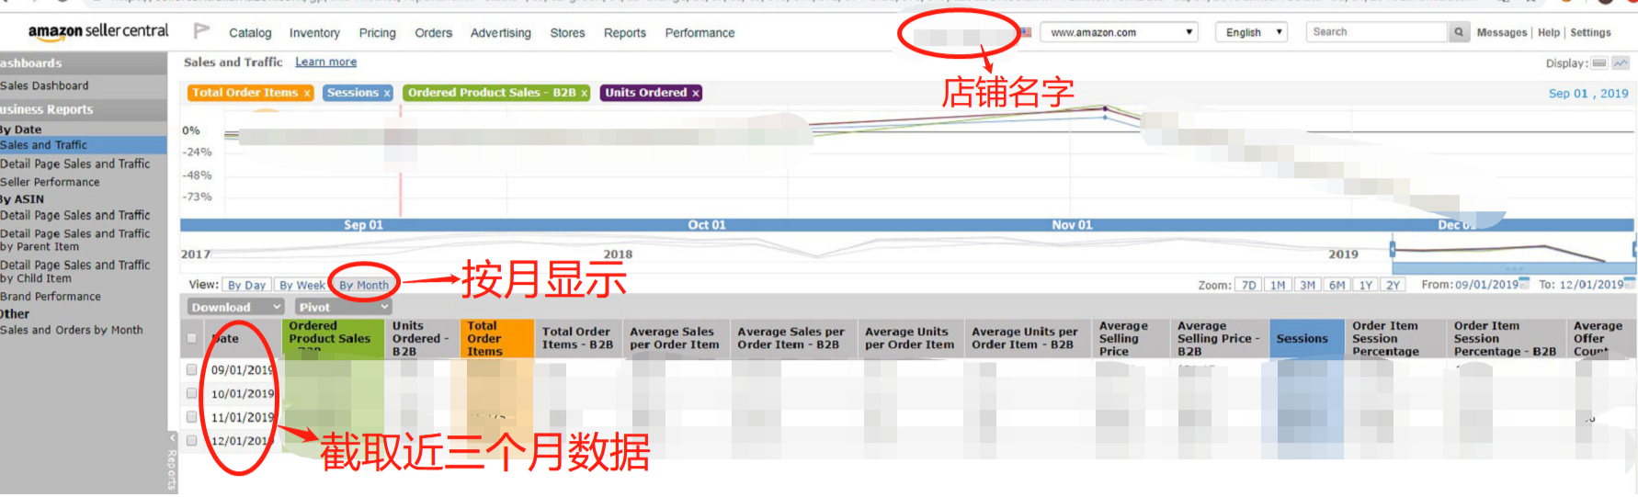
Task: Open the Inventory menu
Action: click(314, 33)
